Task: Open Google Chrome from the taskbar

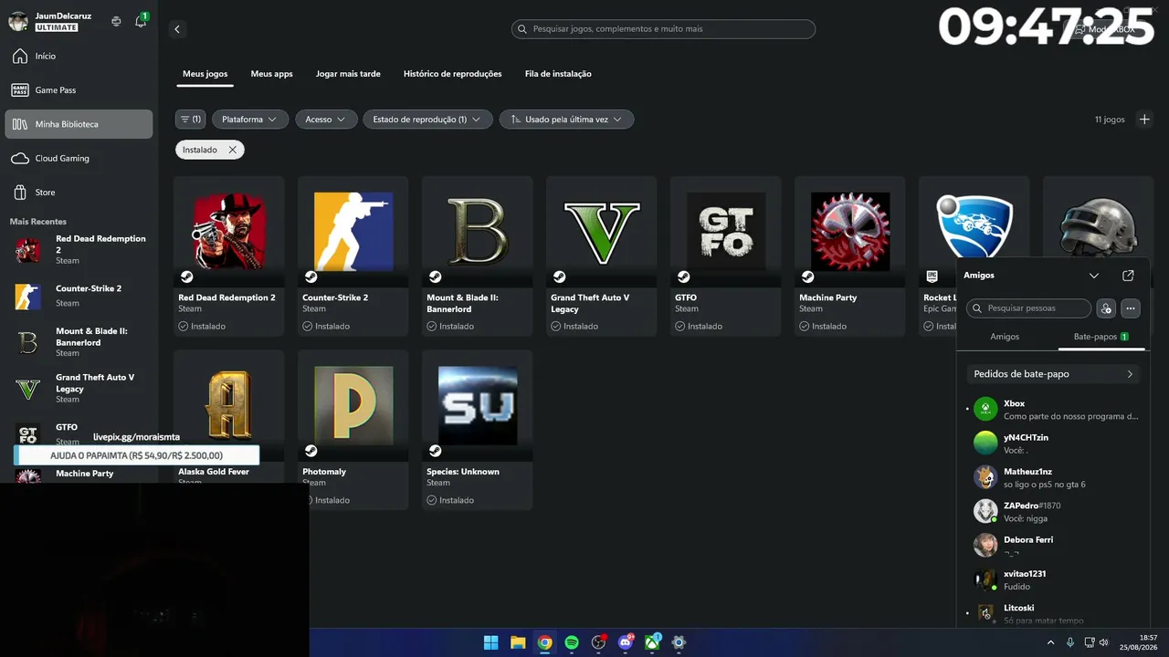Action: pos(544,642)
